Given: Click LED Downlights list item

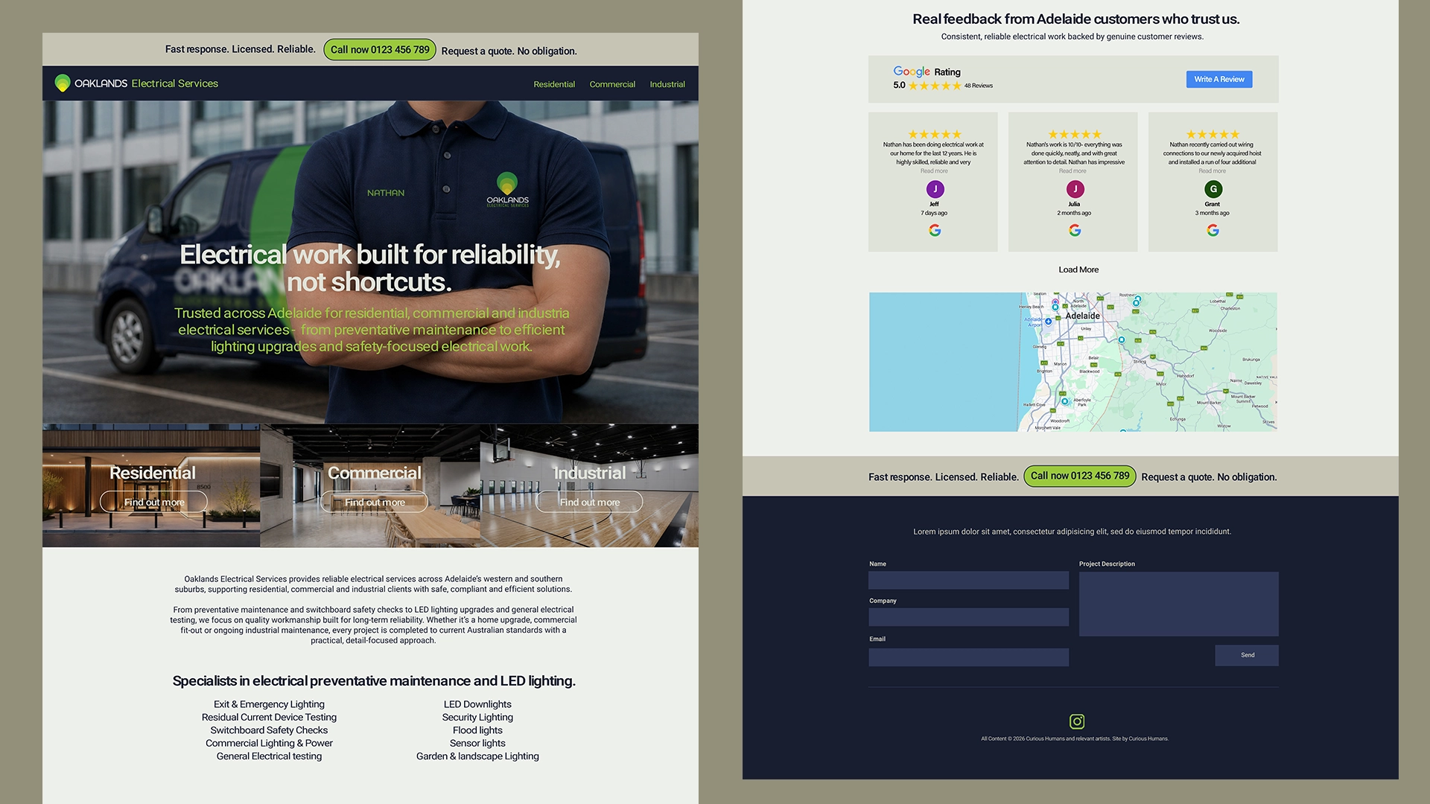Looking at the screenshot, I should click(x=477, y=704).
